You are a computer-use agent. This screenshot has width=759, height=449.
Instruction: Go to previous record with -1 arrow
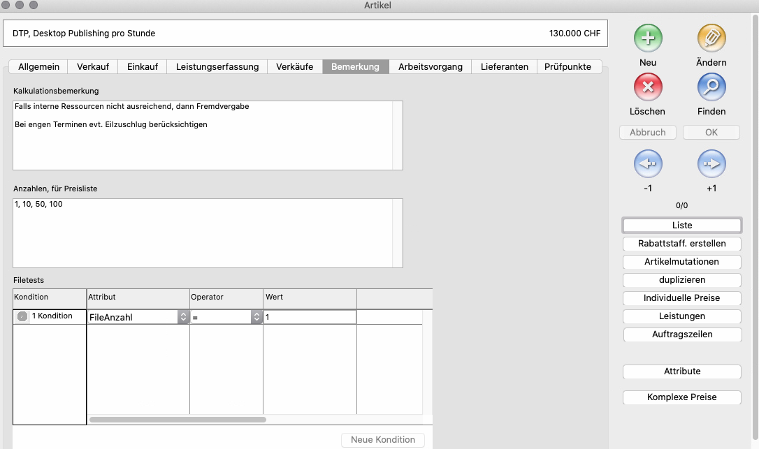tap(648, 165)
